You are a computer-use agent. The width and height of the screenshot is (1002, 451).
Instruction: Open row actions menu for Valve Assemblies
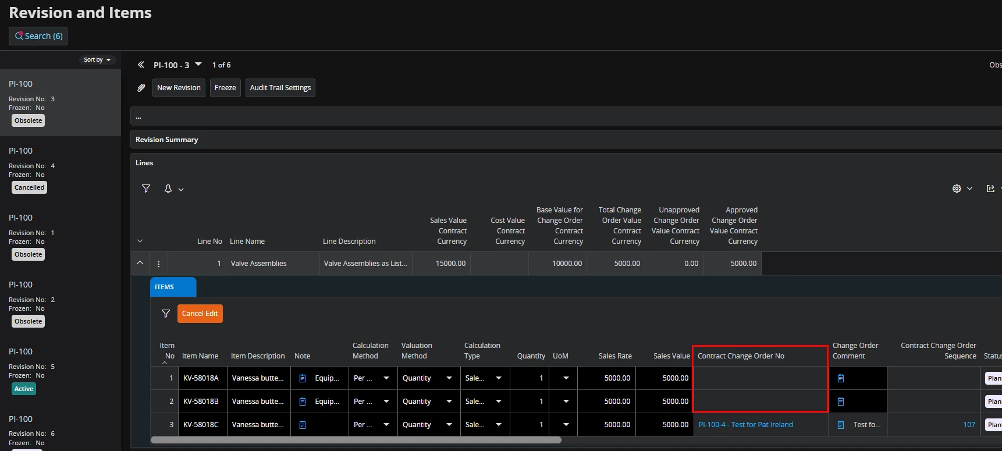158,264
